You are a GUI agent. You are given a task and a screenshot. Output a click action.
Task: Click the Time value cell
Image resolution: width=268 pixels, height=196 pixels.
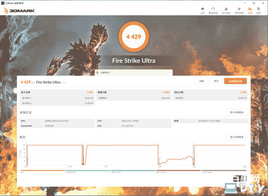(222, 121)
